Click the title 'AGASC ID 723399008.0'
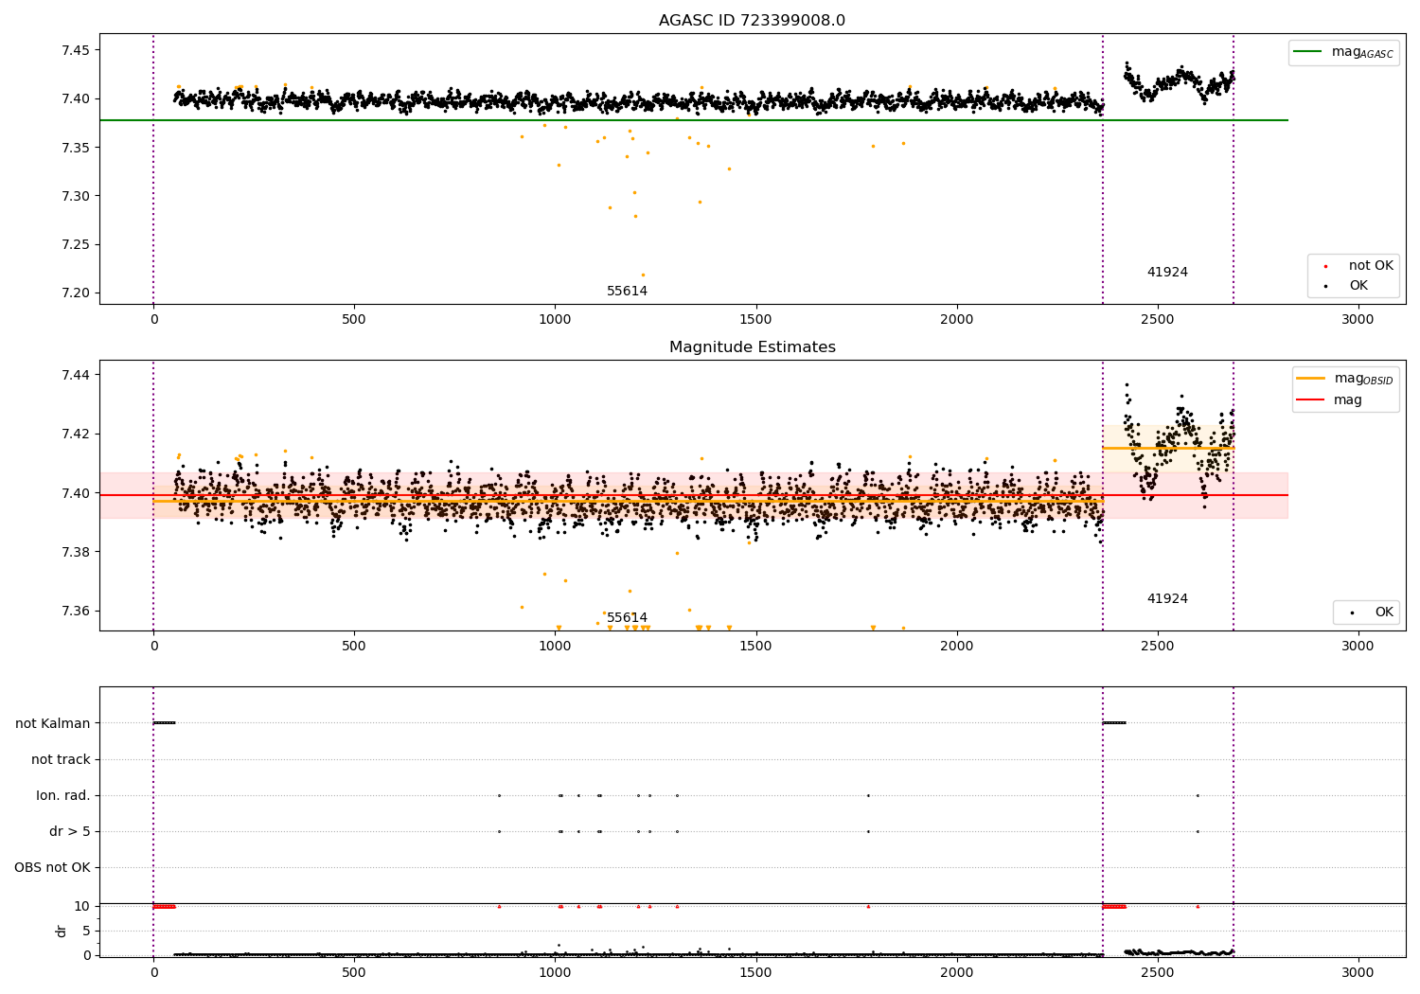The image size is (1420, 994). coord(752,21)
